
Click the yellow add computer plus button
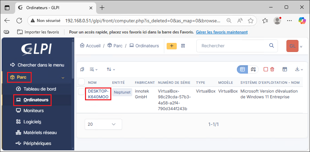[172, 46]
